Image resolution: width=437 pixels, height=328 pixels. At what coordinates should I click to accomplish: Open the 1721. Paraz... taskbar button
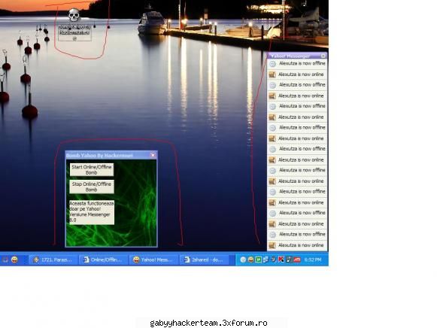(53, 260)
